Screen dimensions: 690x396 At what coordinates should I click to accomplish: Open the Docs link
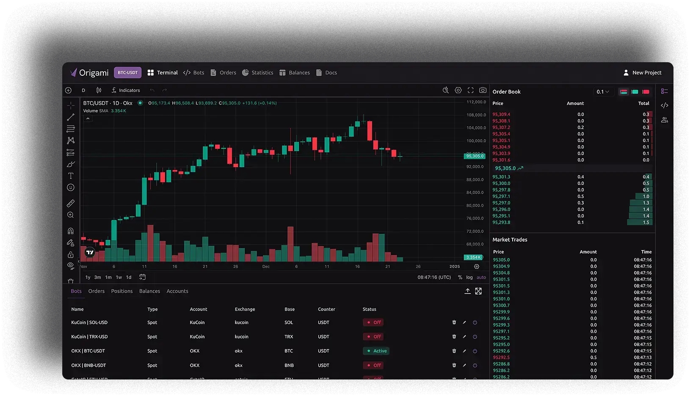pos(326,73)
